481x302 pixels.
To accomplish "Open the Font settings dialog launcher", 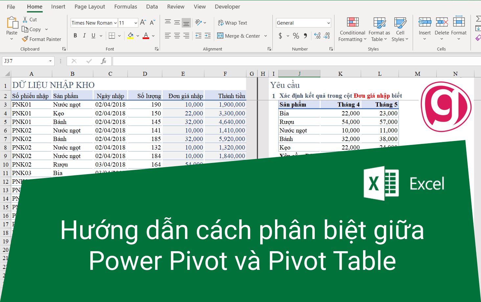I will click(157, 49).
